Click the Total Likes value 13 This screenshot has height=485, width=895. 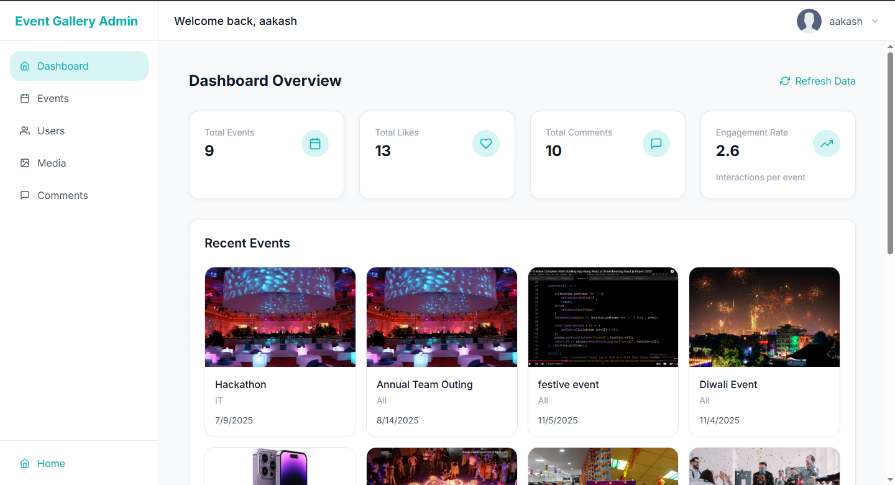coord(383,151)
